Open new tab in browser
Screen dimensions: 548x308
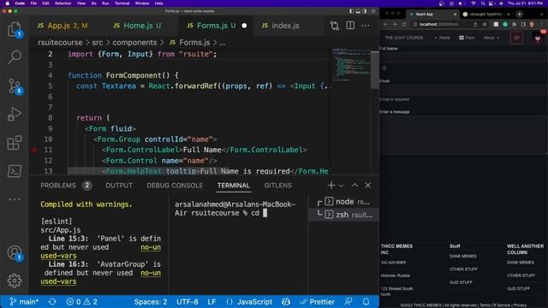[520, 14]
